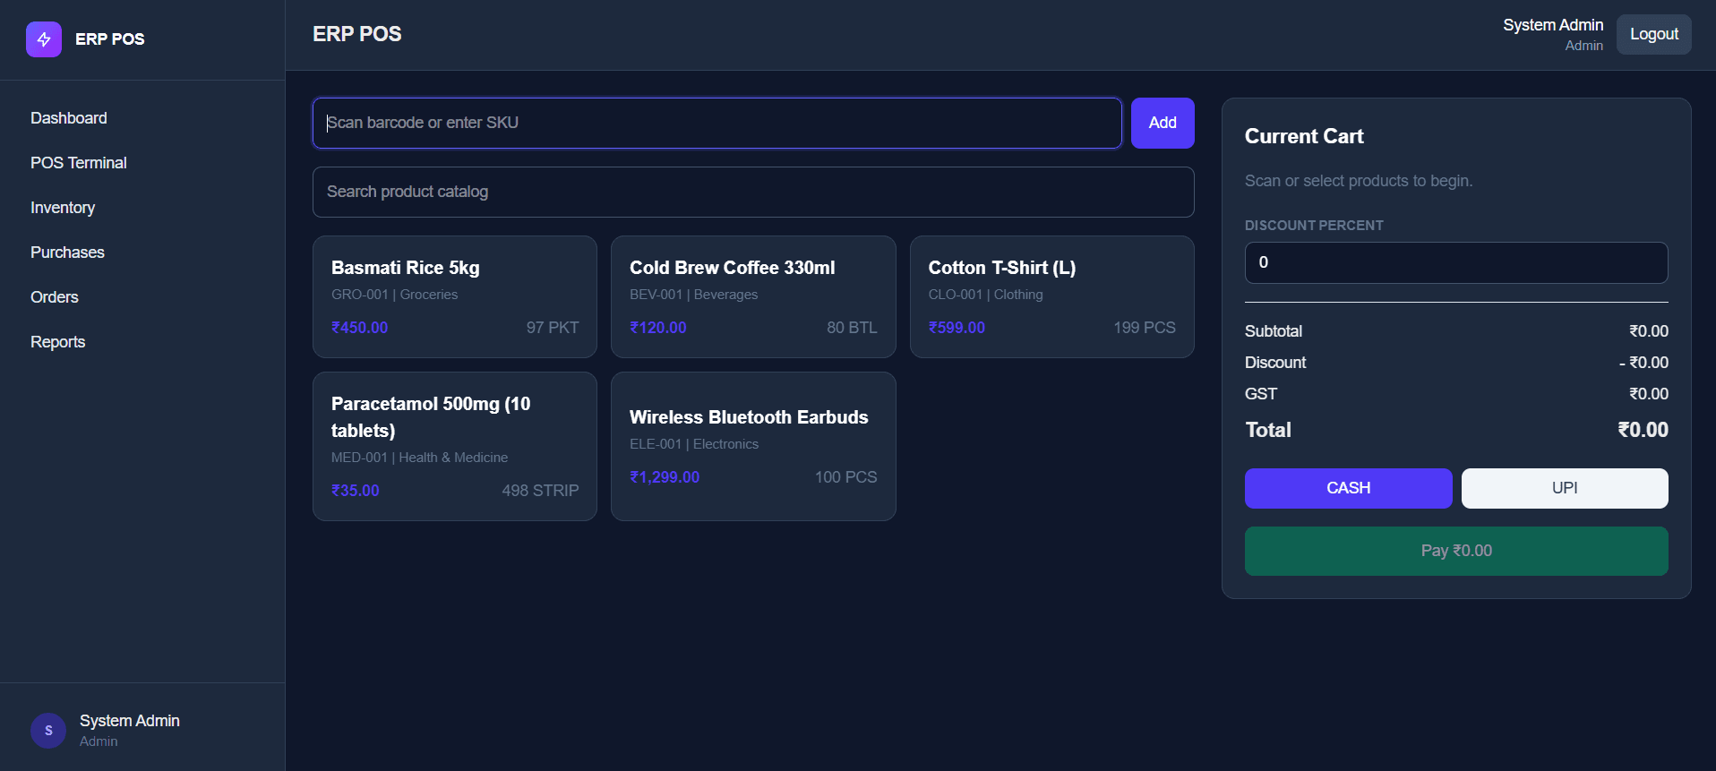The width and height of the screenshot is (1716, 771).
Task: Click the ERP POS brand name in sidebar
Action: pos(110,39)
